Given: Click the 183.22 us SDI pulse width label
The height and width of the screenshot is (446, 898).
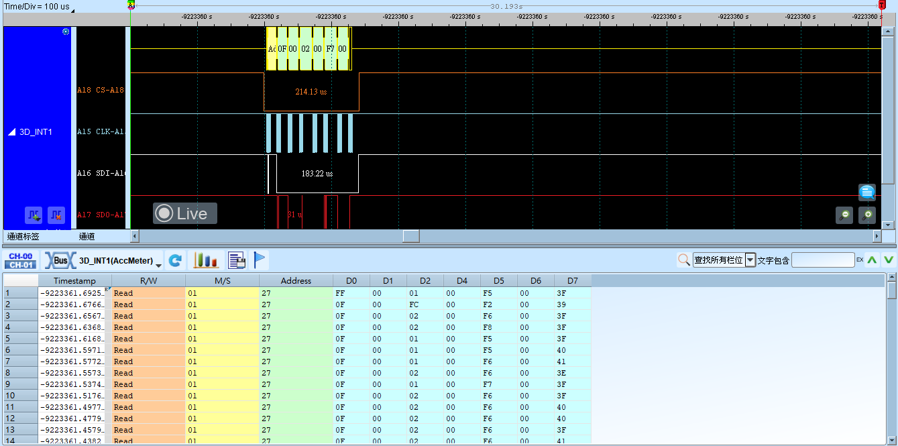Looking at the screenshot, I should click(317, 174).
